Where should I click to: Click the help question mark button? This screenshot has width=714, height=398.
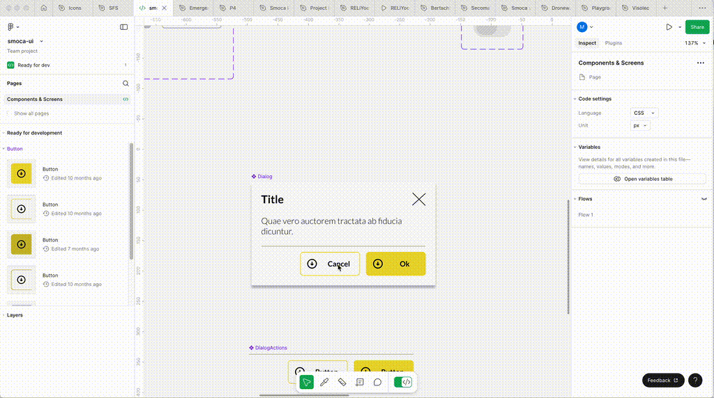click(x=695, y=381)
